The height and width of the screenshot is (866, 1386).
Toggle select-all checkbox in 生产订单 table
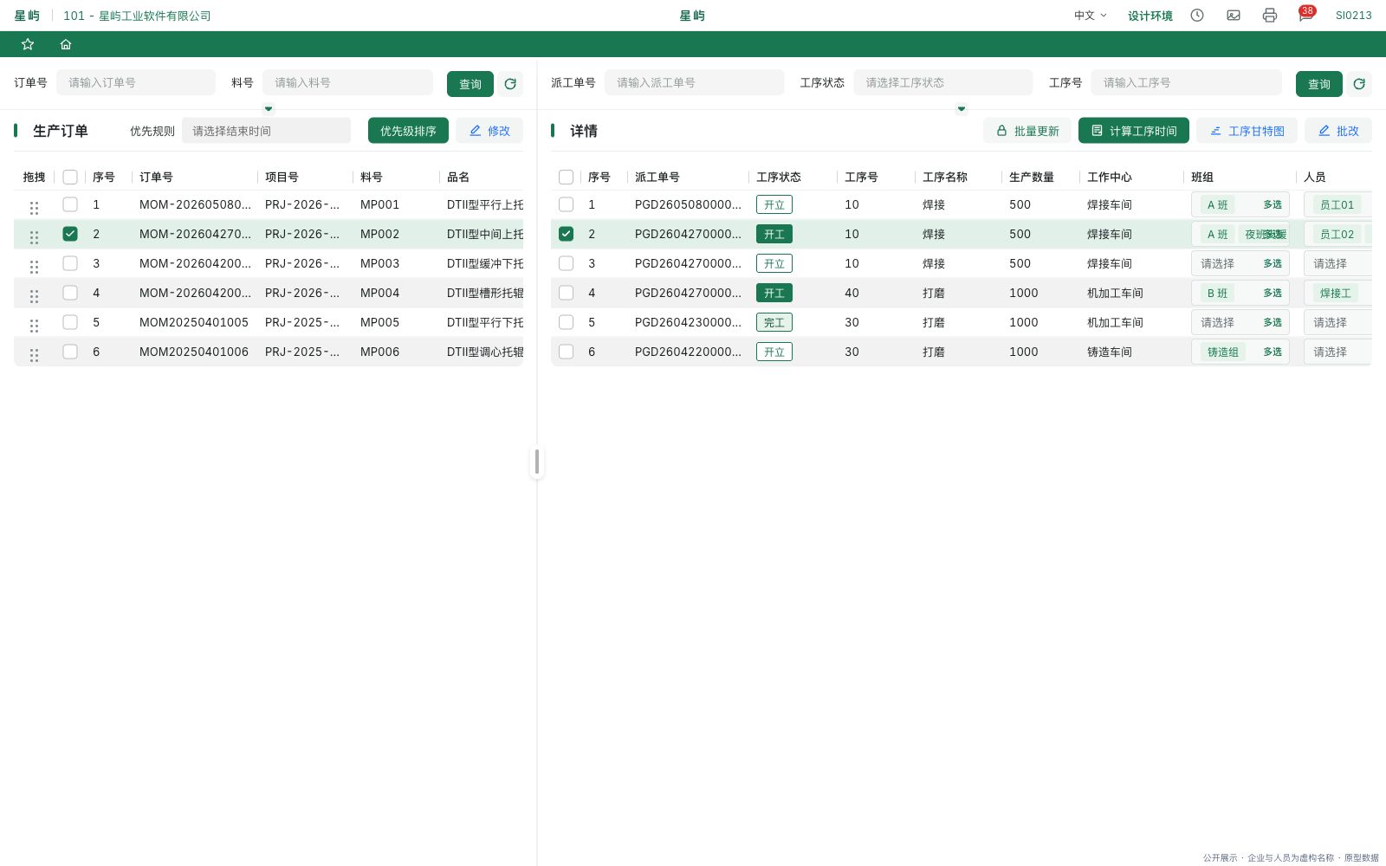70,177
